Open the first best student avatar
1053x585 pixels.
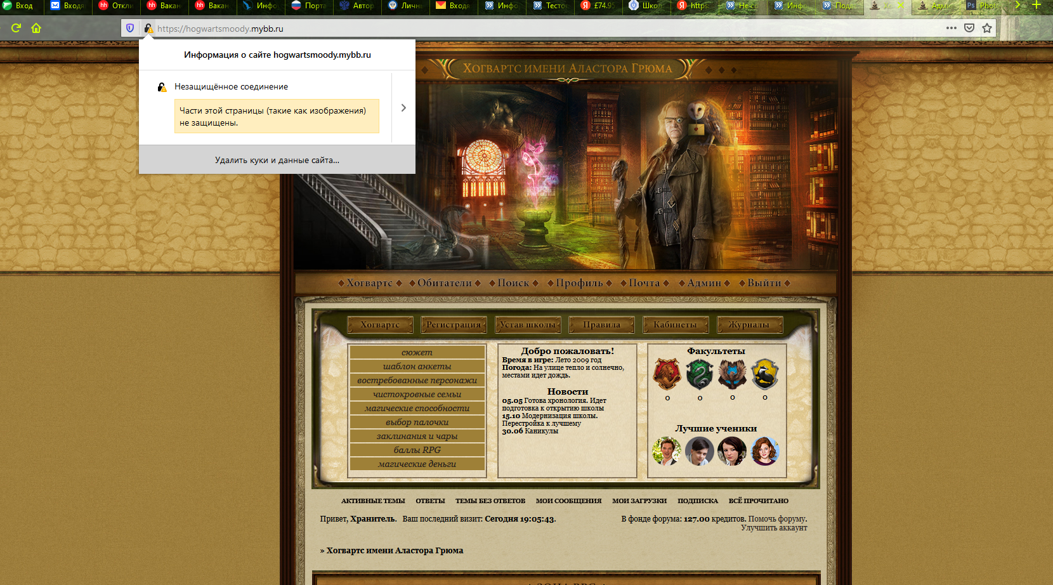(667, 451)
